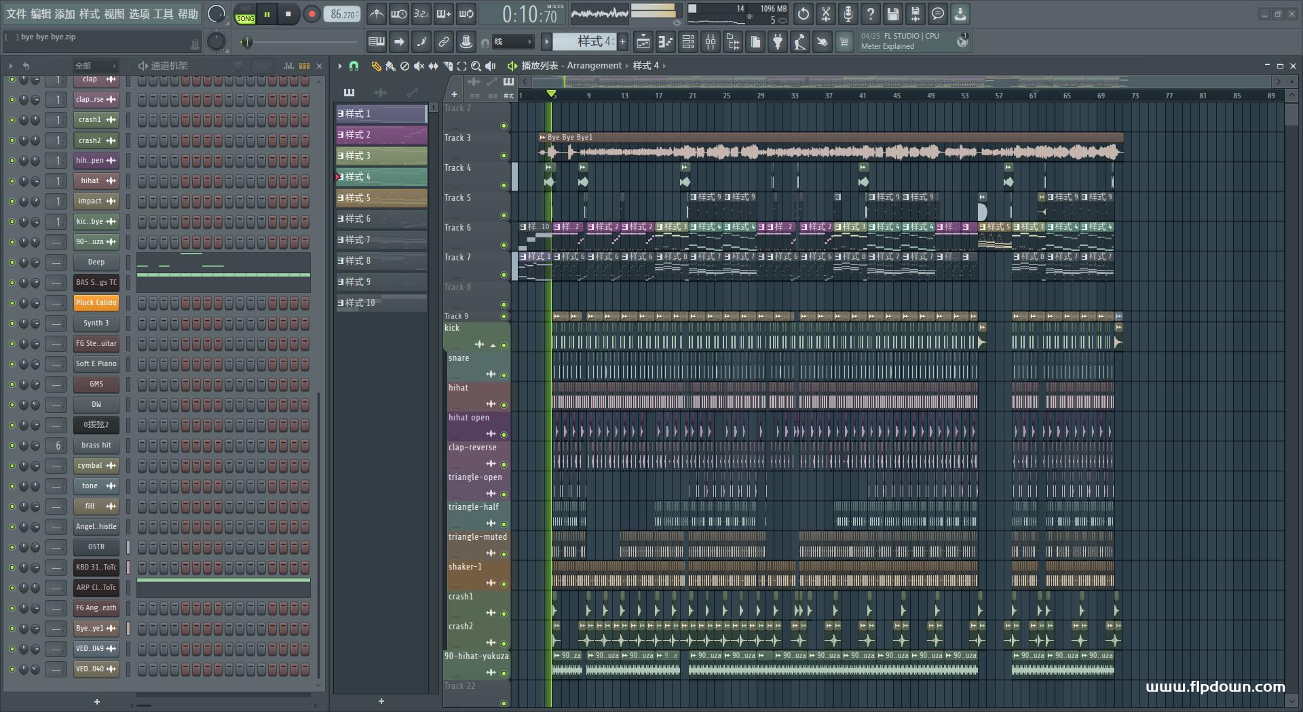Stop playback with stop button
The height and width of the screenshot is (712, 1303).
[288, 14]
